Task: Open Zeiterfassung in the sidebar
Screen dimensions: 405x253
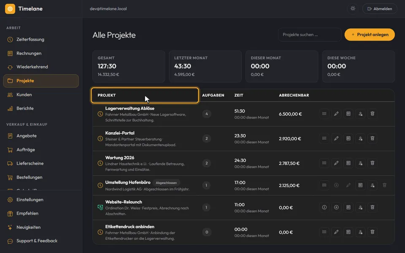Action: click(41, 40)
